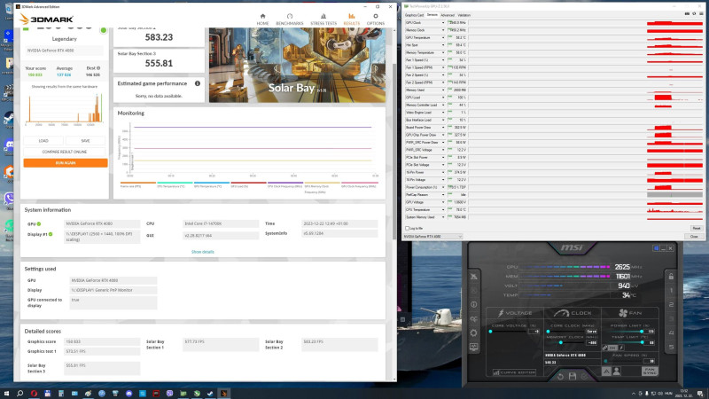Open CPU Temperature sensor dropdown arrow

tap(442, 210)
